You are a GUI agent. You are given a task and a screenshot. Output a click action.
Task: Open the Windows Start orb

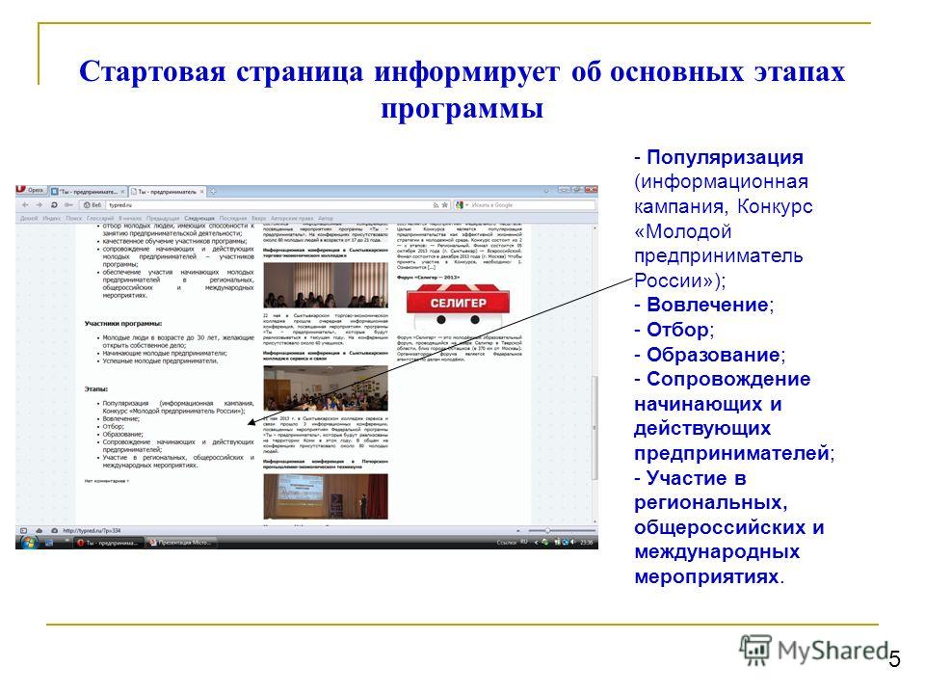point(28,543)
